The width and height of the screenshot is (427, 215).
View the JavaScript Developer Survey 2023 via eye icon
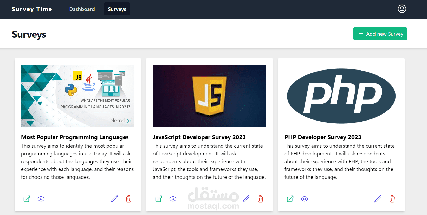pyautogui.click(x=173, y=199)
